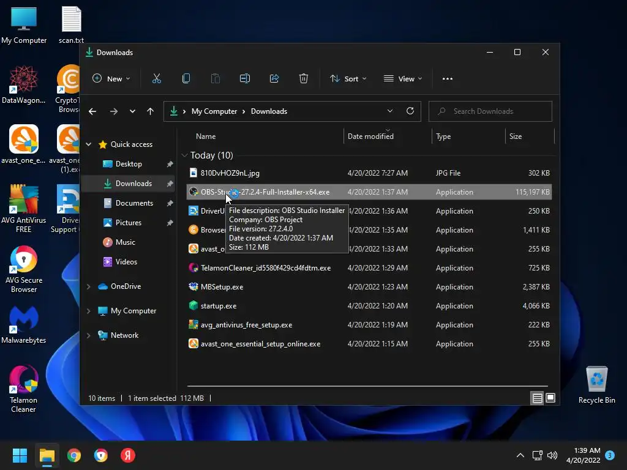Open the clock and date panel

click(584, 455)
